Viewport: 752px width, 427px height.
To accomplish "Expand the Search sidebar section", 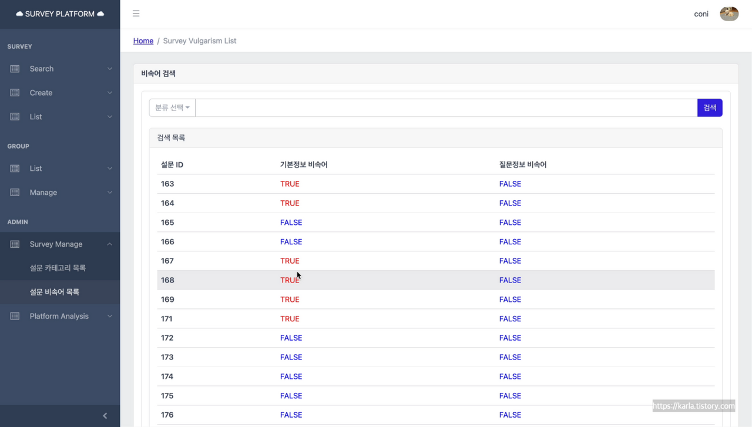I will (109, 69).
